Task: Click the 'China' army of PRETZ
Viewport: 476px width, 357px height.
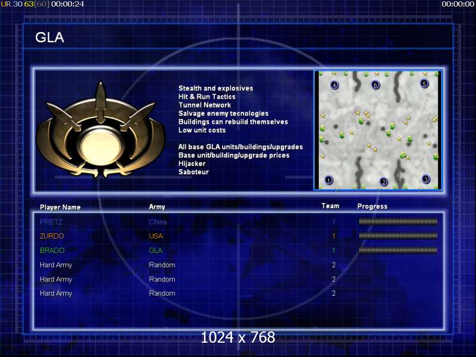Action: tap(158, 222)
